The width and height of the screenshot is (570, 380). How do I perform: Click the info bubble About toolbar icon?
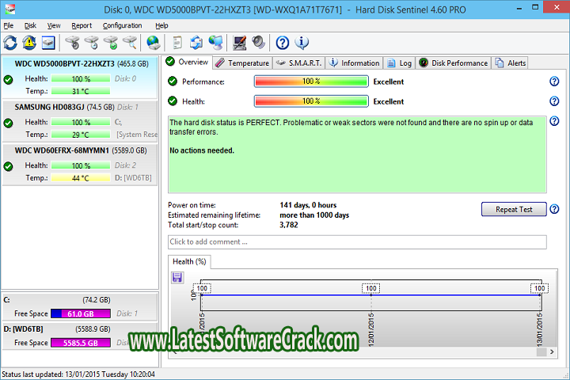click(302, 43)
